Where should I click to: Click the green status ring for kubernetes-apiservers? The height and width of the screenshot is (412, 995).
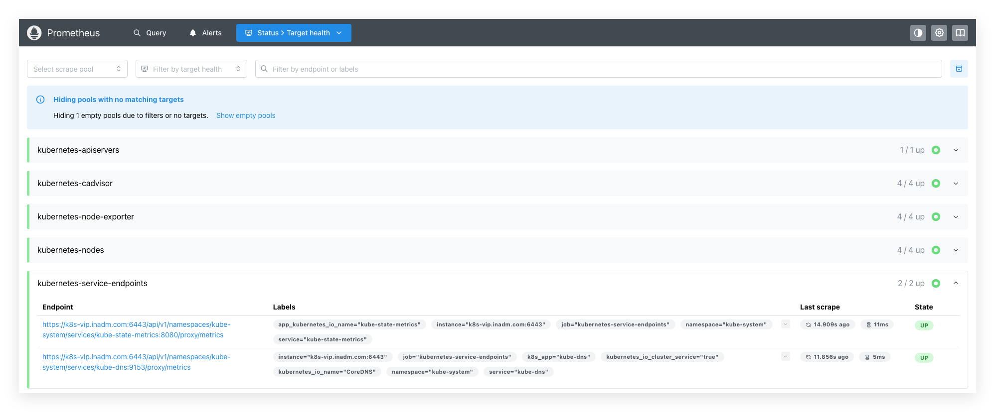pos(936,150)
